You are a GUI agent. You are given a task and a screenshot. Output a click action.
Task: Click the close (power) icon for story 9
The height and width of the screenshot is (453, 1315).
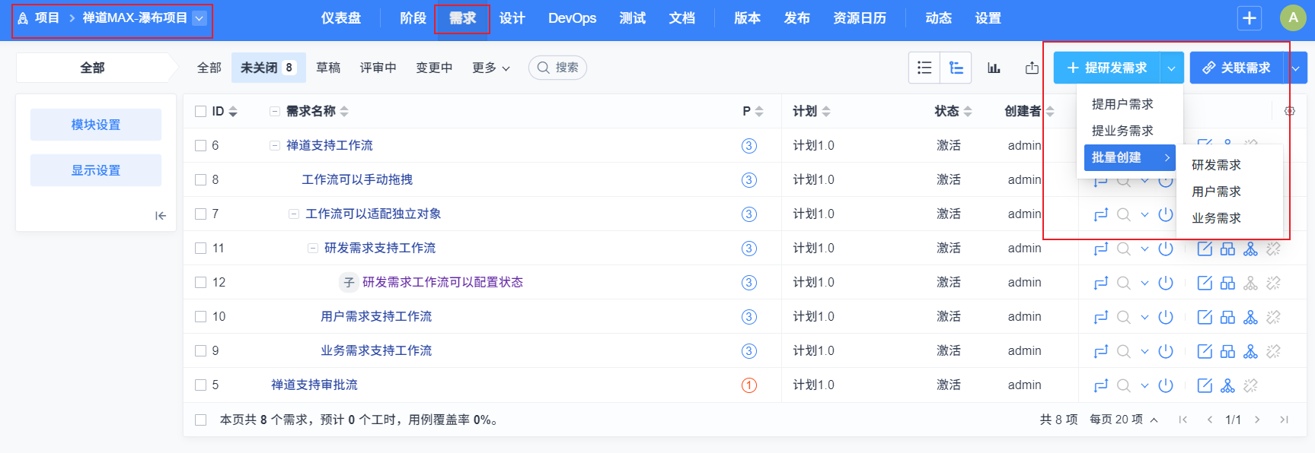click(x=1165, y=351)
